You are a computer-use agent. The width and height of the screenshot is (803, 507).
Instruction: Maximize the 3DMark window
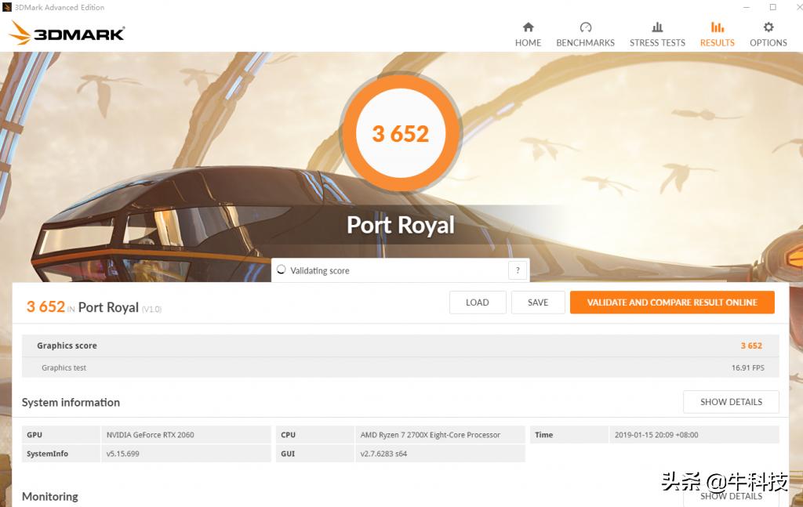click(x=772, y=7)
